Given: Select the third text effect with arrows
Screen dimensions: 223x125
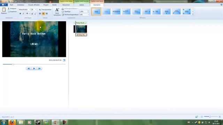Looking at the screenshot, I should pos(116,11).
